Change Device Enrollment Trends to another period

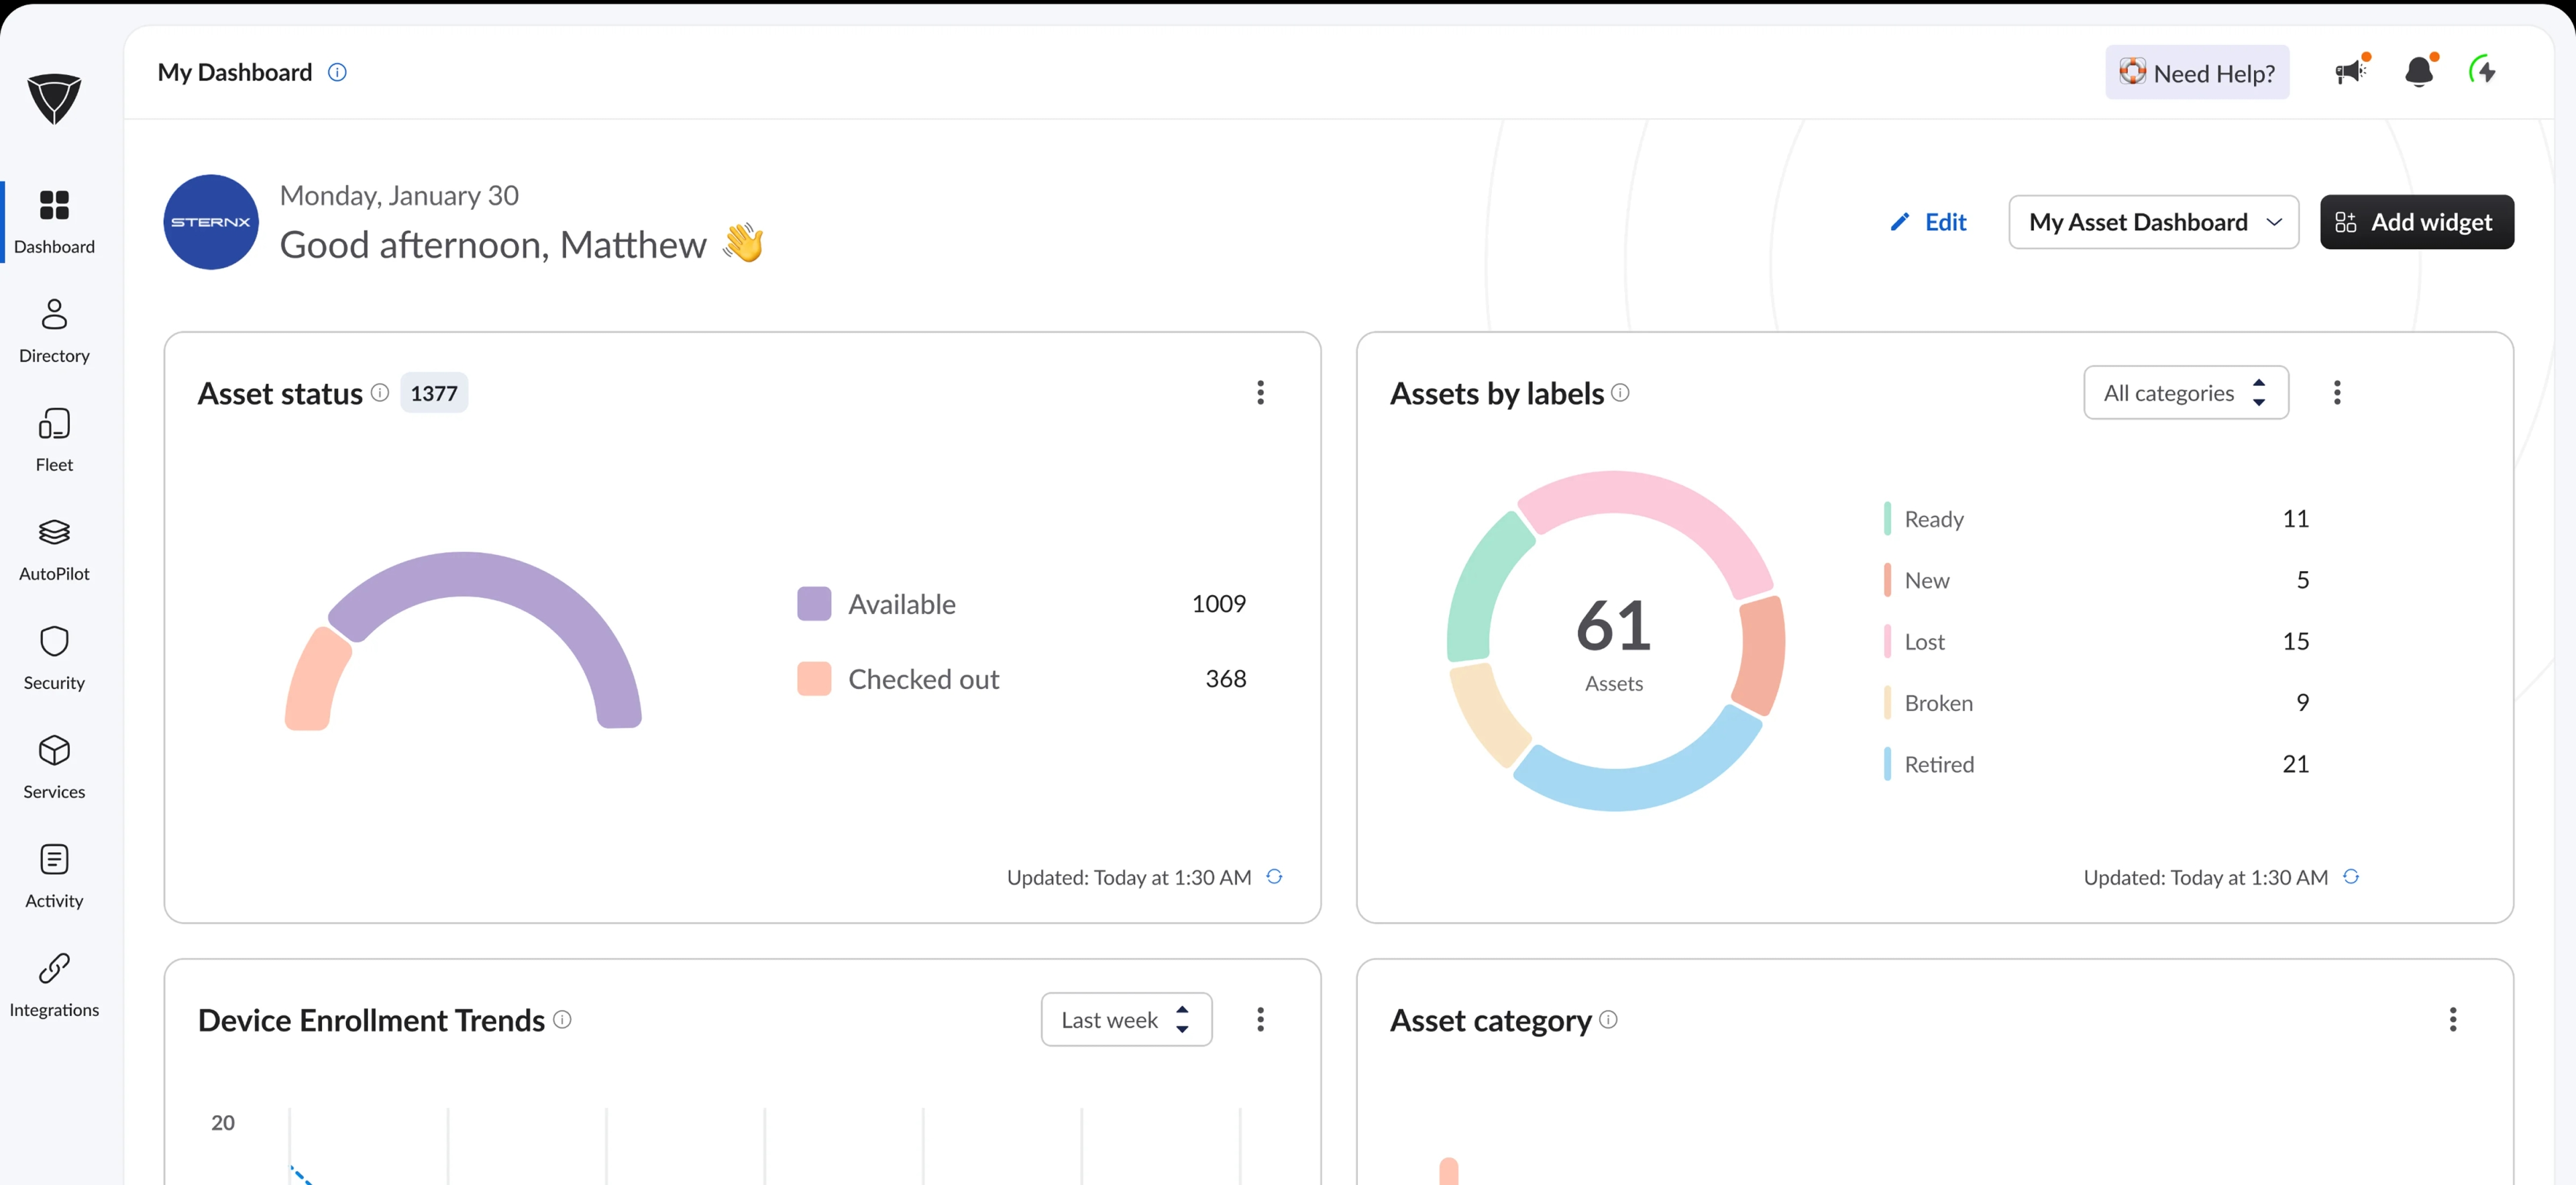(x=1126, y=1019)
